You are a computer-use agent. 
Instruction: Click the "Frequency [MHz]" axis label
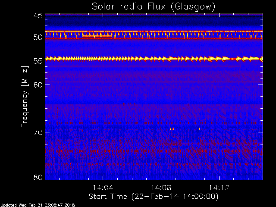tap(25, 97)
